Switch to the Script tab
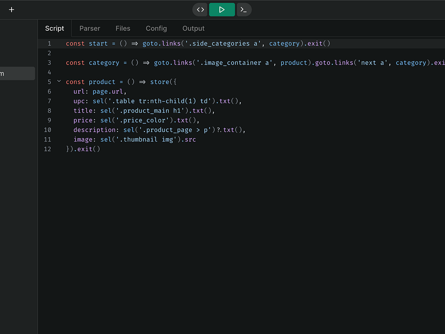445x334 pixels. 55,29
